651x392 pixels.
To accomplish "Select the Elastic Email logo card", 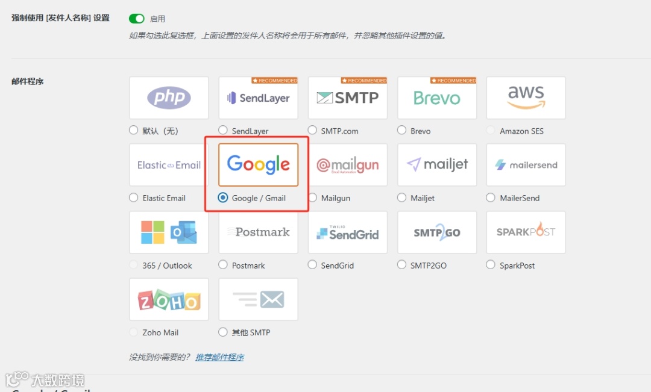I will (x=169, y=165).
